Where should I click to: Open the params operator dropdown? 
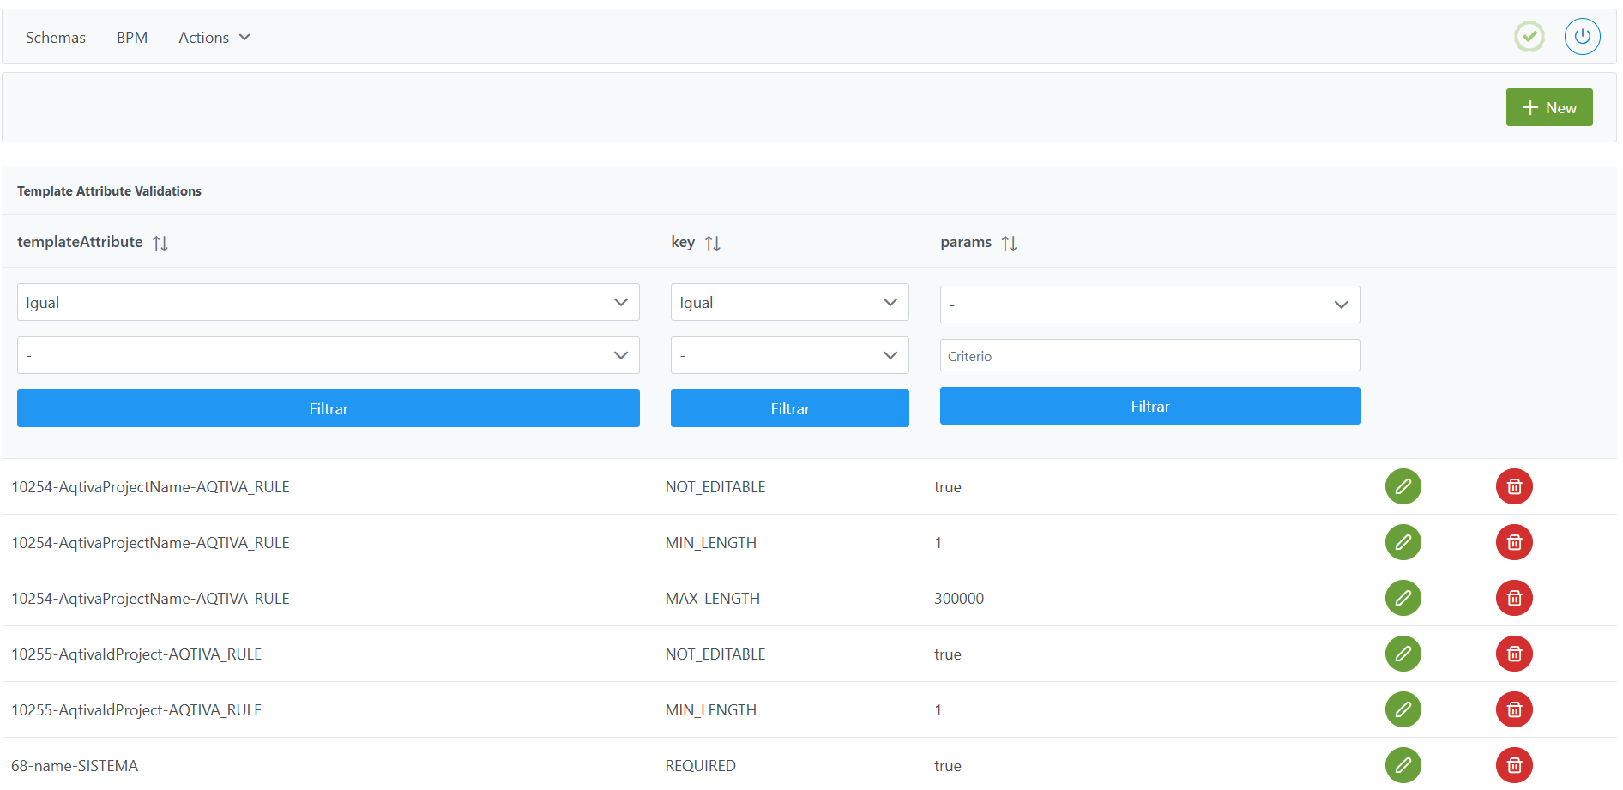point(1149,305)
